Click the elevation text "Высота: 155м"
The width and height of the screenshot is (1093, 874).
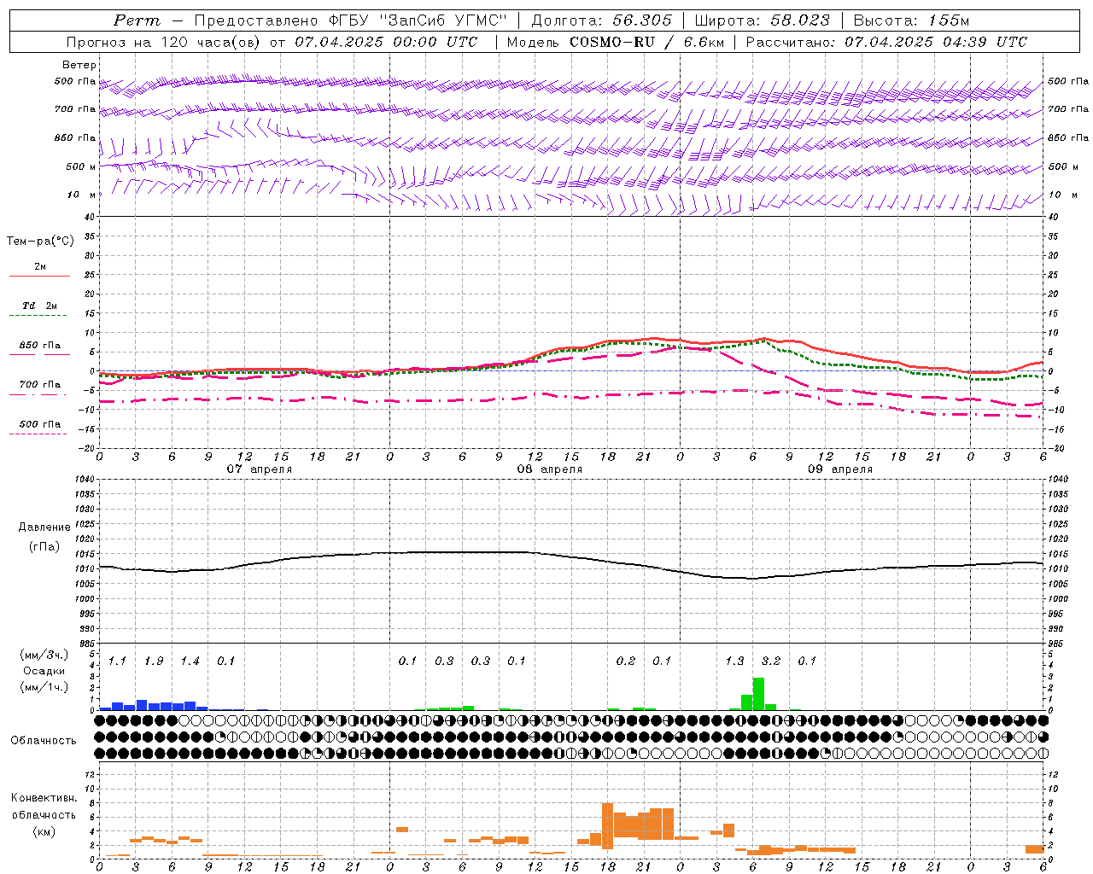(911, 20)
